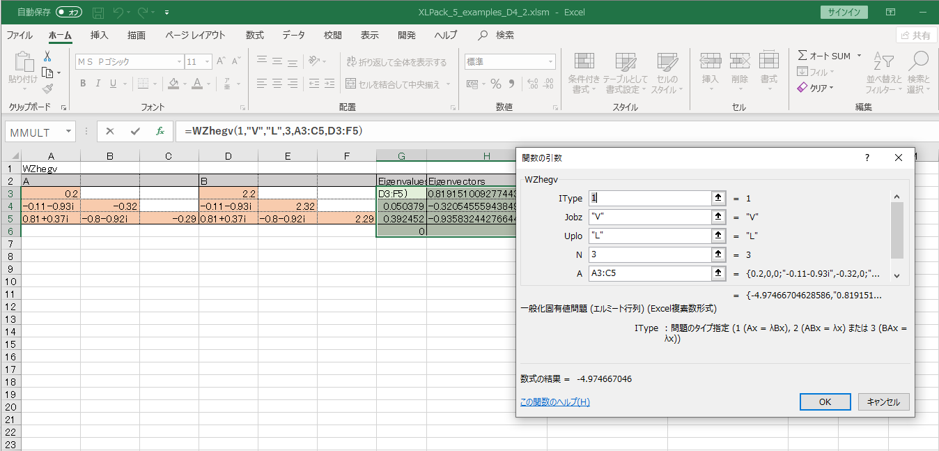Viewport: 939px width, 451px height.
Task: Open この関数のヘルプ link
Action: [x=554, y=402]
